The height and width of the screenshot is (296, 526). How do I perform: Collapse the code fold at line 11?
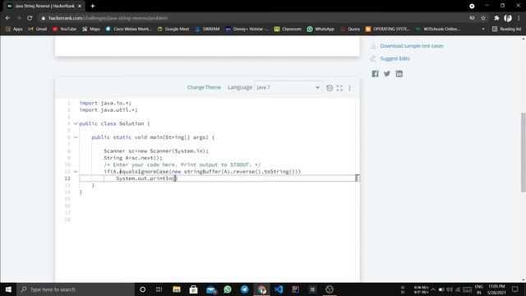76,172
